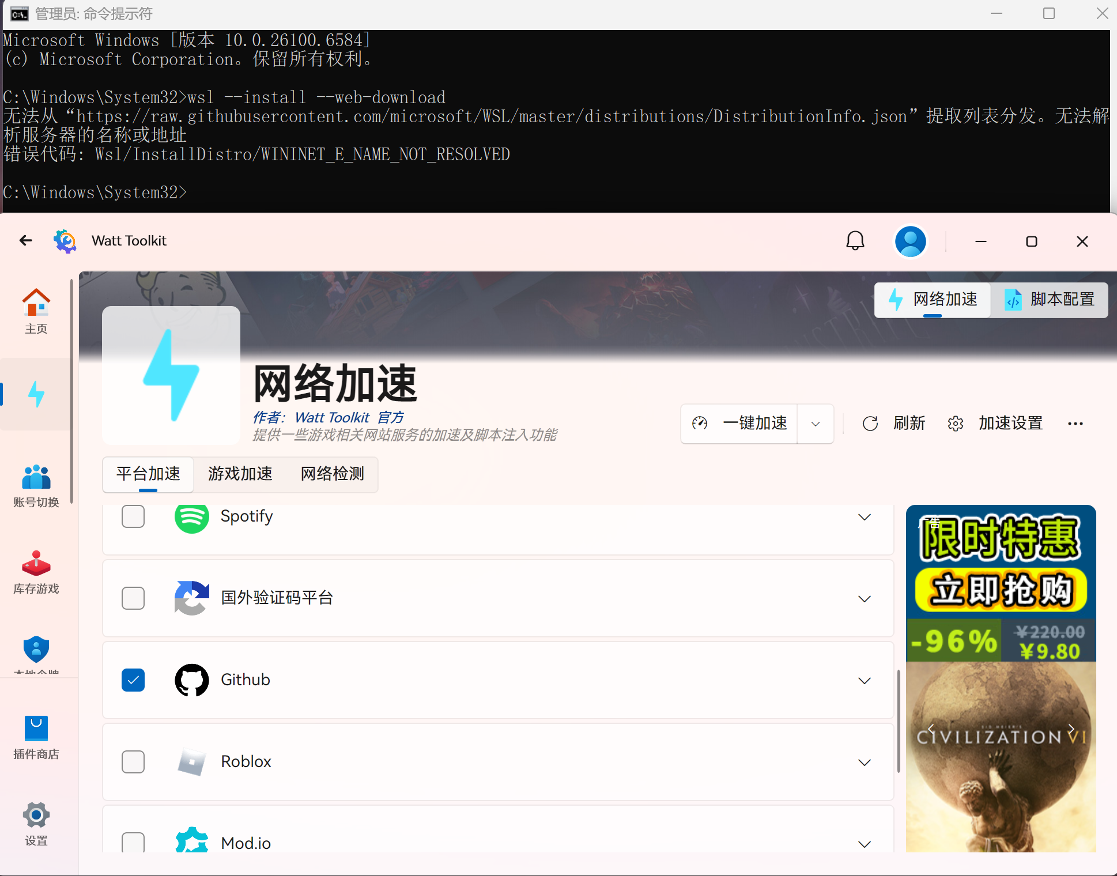Click the notification bell icon
1117x876 pixels.
point(855,241)
